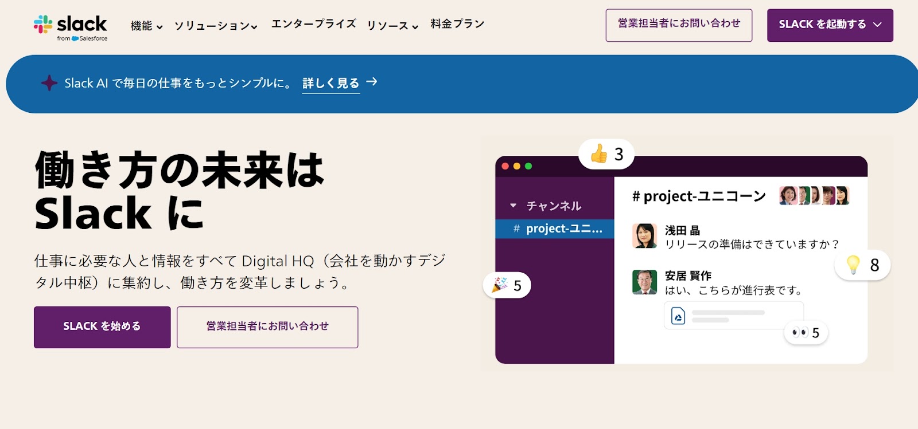Click the red window dot in the mockup
This screenshot has height=429, width=918.
click(505, 166)
